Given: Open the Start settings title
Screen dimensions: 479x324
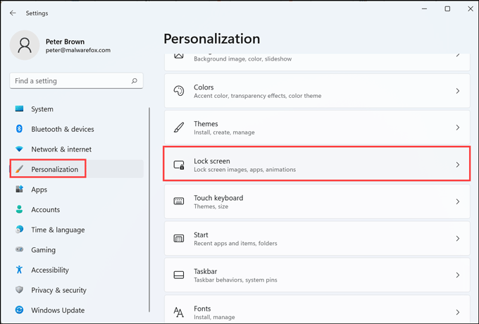Looking at the screenshot, I should coord(201,235).
